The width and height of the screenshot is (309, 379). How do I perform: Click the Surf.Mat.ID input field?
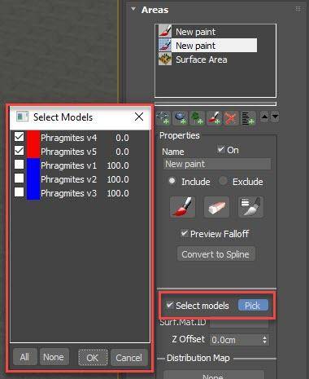(239, 324)
